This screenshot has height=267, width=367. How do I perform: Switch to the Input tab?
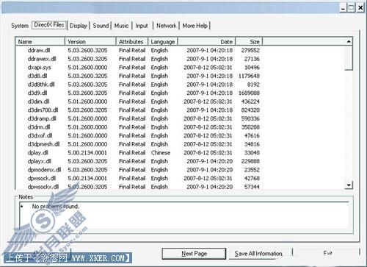(x=142, y=26)
